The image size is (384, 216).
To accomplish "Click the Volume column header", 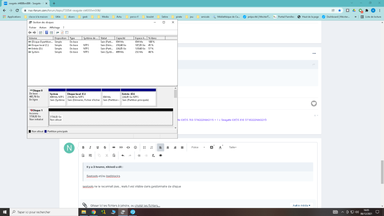I will coord(40,38).
